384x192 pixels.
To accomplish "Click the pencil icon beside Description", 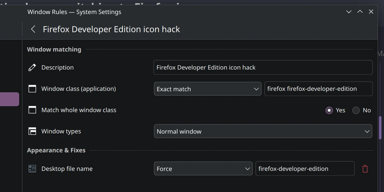I will tap(32, 67).
